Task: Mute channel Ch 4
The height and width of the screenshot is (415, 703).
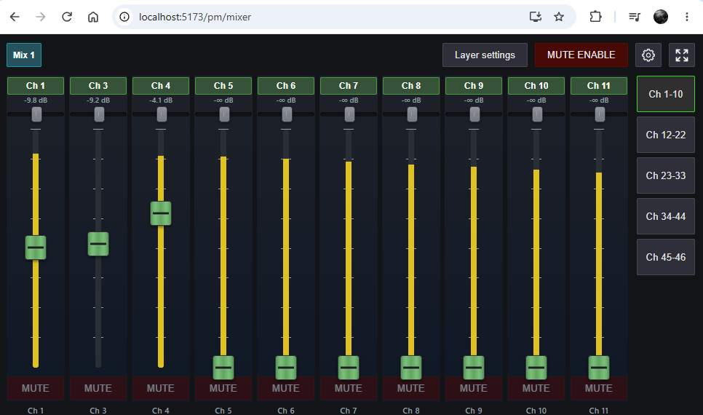Action: [161, 388]
